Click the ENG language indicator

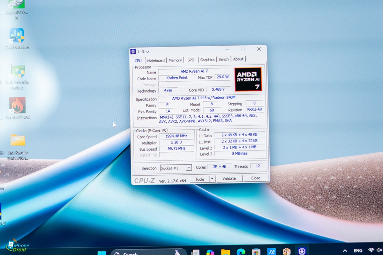pyautogui.click(x=358, y=251)
